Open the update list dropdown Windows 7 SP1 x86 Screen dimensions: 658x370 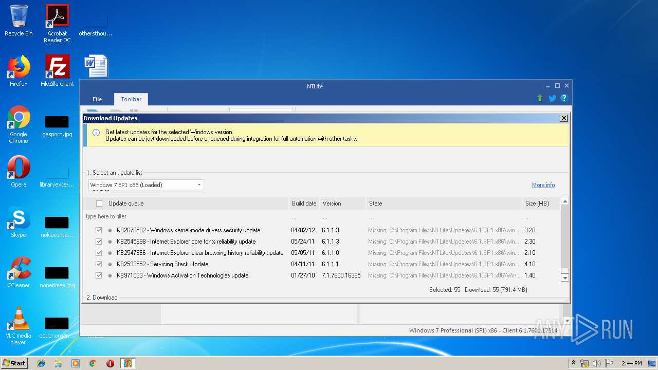pos(146,185)
